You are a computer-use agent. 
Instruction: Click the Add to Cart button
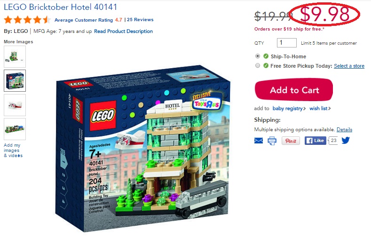[x=294, y=90]
